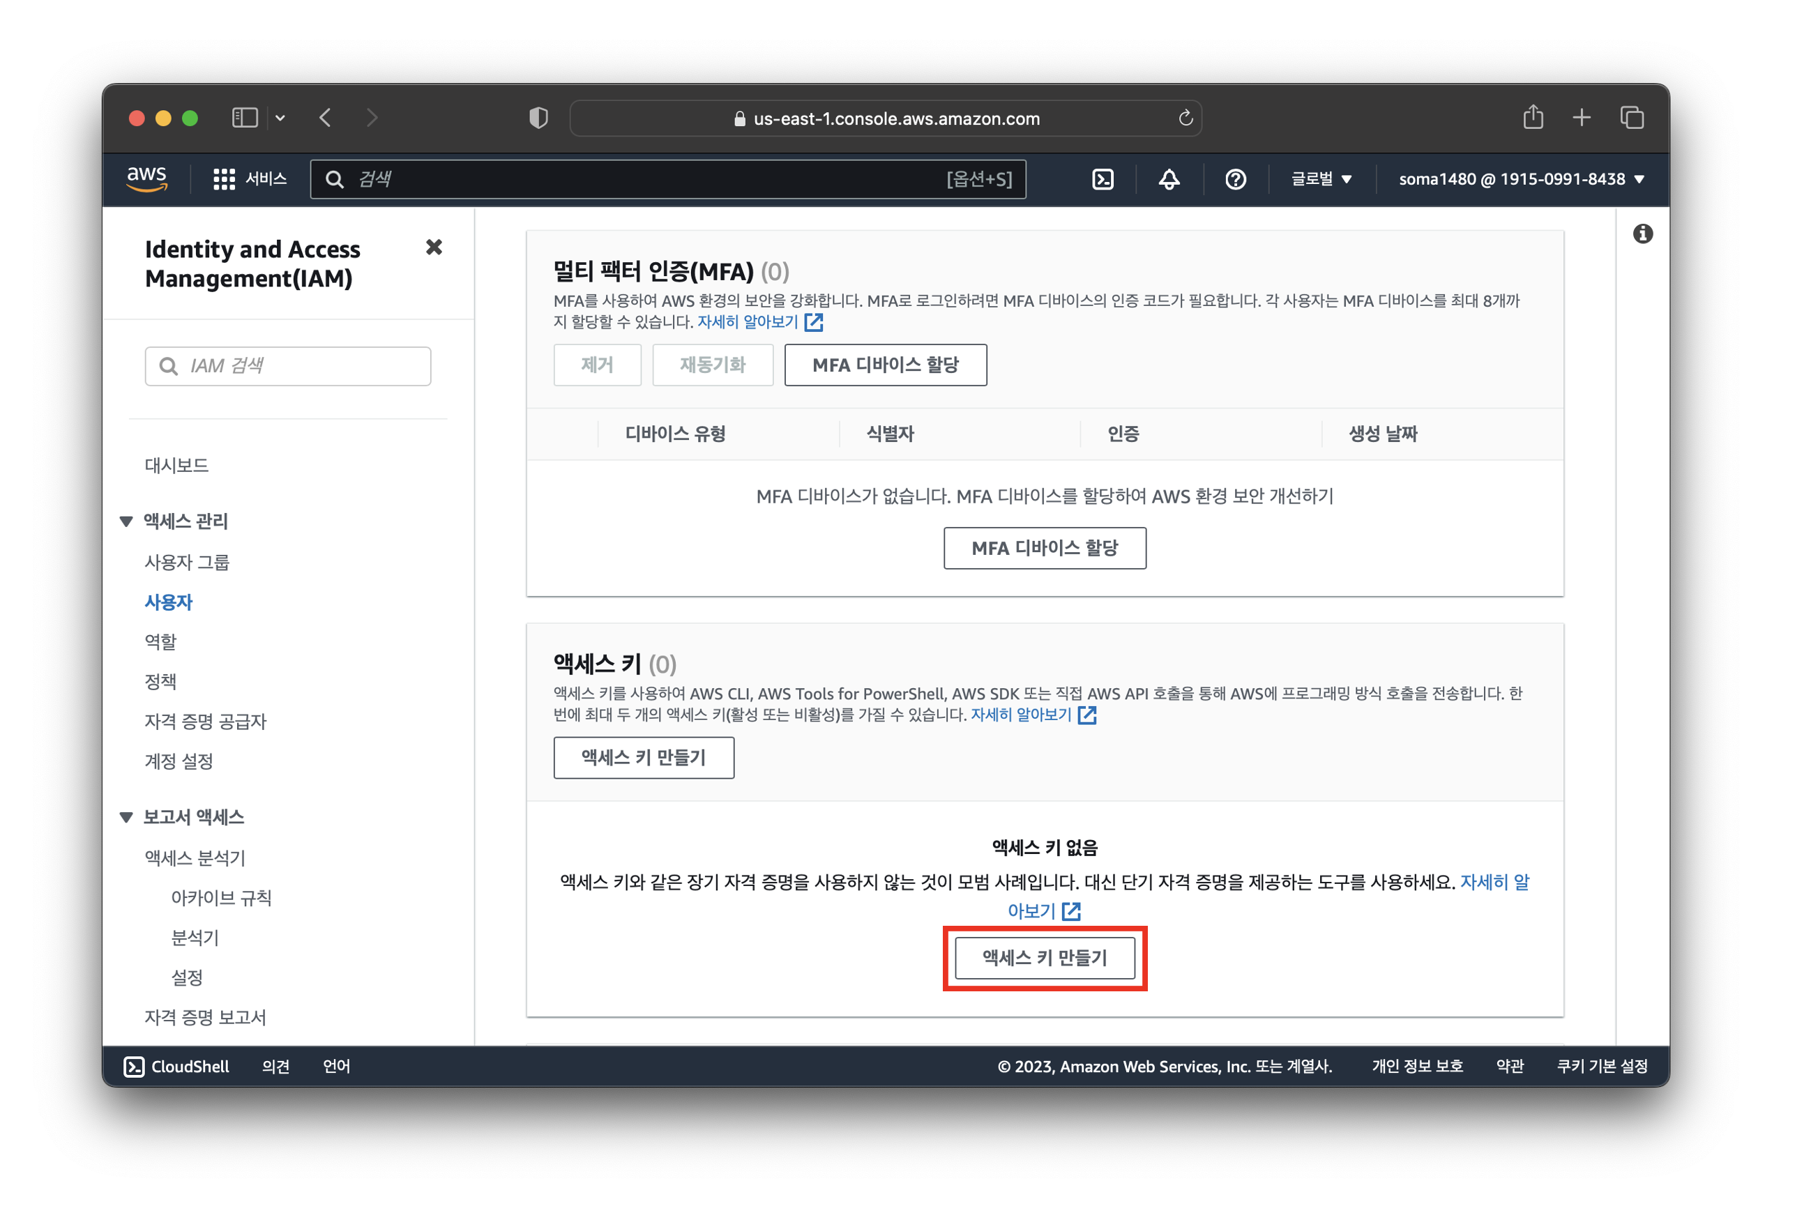
Task: Click the AWS logo home icon
Action: pos(146,178)
